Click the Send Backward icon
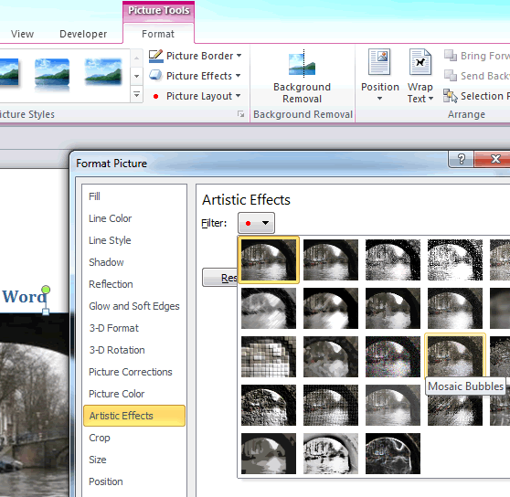This screenshot has width=510, height=497. tap(451, 76)
